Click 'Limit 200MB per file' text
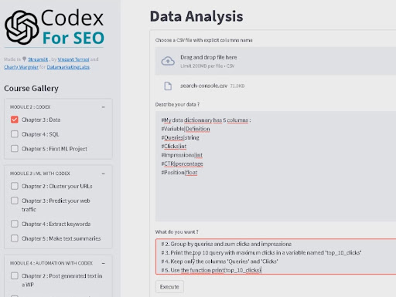Viewport: 396px width, 297px height. click(x=207, y=66)
